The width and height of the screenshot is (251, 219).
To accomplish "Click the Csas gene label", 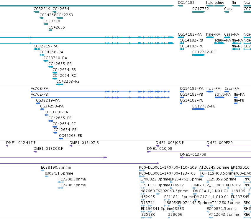I will [228, 9].
